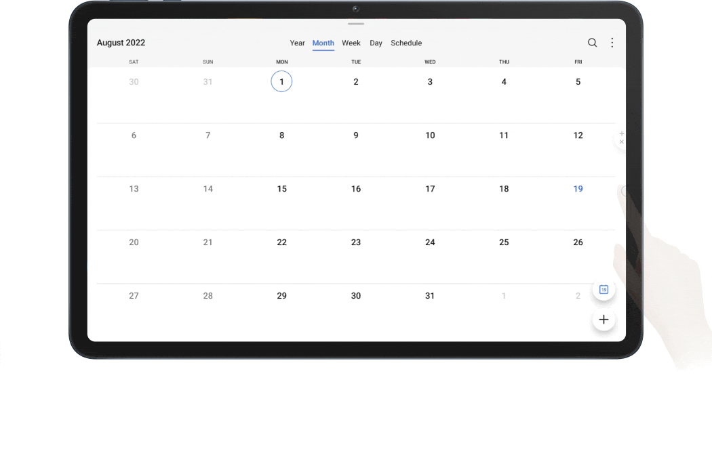Select date 30 in the last week row
The image size is (712, 474).
click(x=356, y=296)
